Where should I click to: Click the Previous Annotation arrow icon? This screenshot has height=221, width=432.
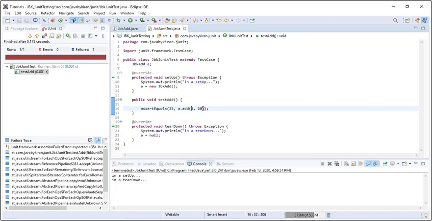pyautogui.click(x=206, y=21)
